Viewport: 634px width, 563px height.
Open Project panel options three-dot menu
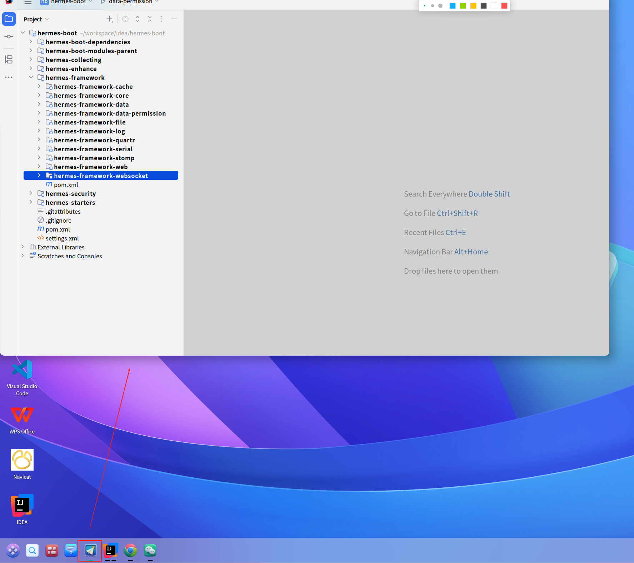click(162, 19)
